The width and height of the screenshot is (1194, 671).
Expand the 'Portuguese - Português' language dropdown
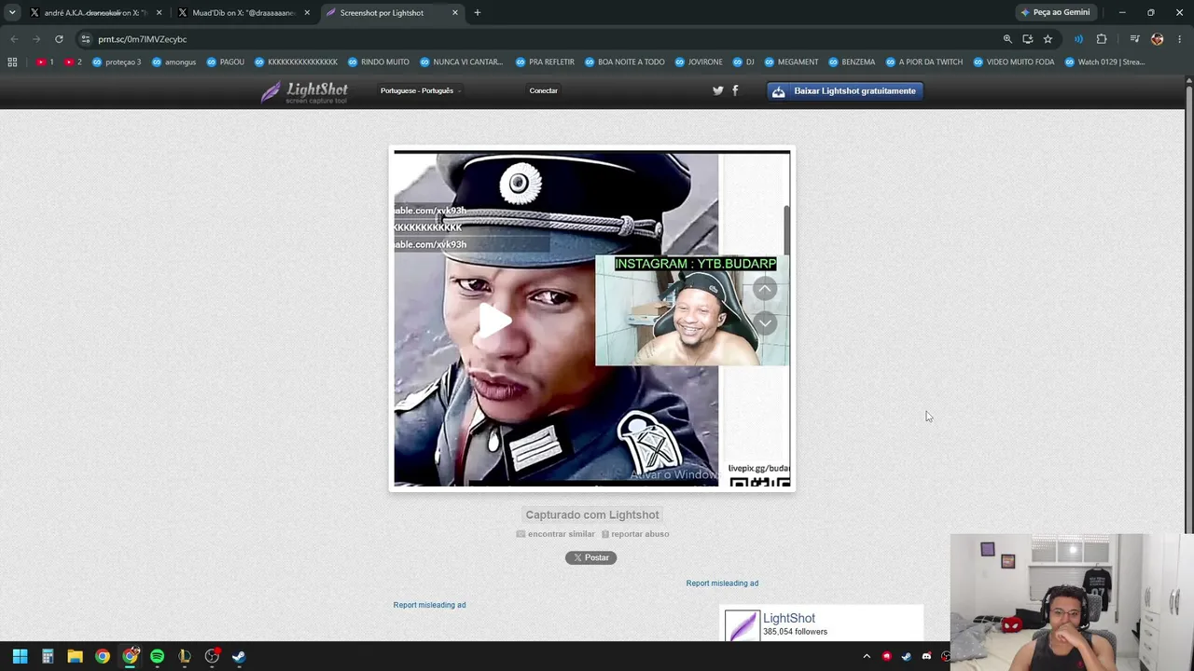[x=421, y=90]
